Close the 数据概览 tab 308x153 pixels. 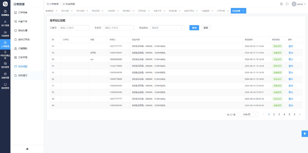(56, 11)
